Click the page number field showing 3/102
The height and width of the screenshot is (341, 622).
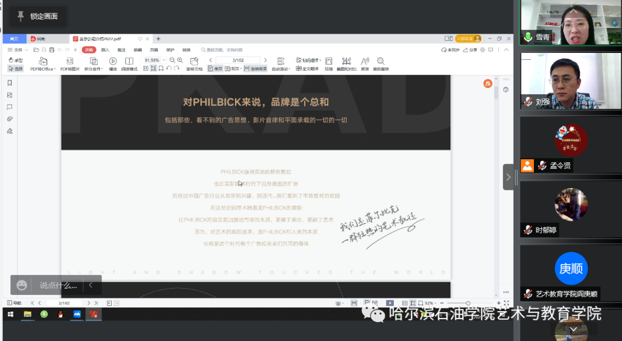[x=237, y=60]
